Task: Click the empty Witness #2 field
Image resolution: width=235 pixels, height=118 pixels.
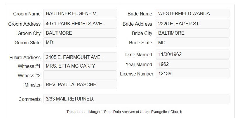Action: (80, 75)
